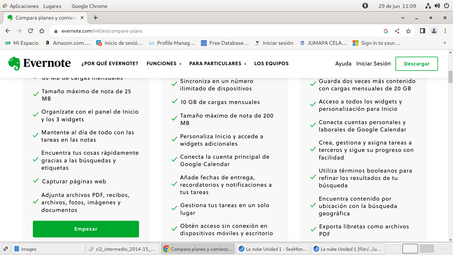Viewport: 453px width, 255px height.
Task: Show hidden bookmarks with the overflow chevron
Action: pyautogui.click(x=445, y=43)
